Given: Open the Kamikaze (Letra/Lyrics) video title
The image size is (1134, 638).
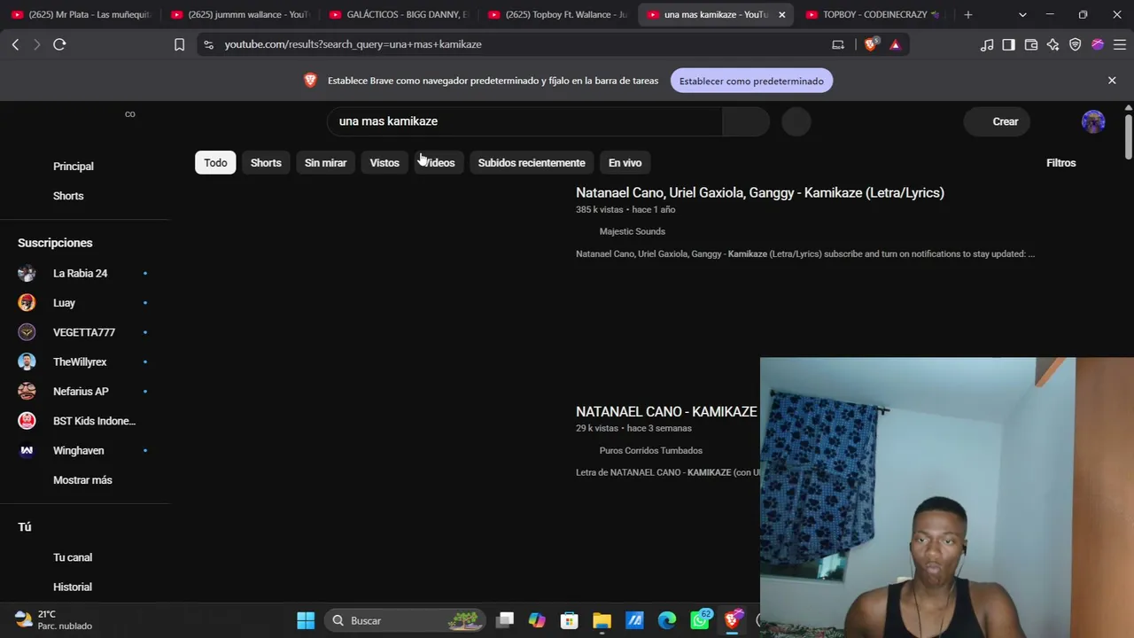Looking at the screenshot, I should pyautogui.click(x=760, y=192).
